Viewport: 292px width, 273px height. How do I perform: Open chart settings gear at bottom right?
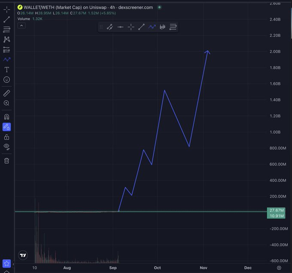click(279, 268)
